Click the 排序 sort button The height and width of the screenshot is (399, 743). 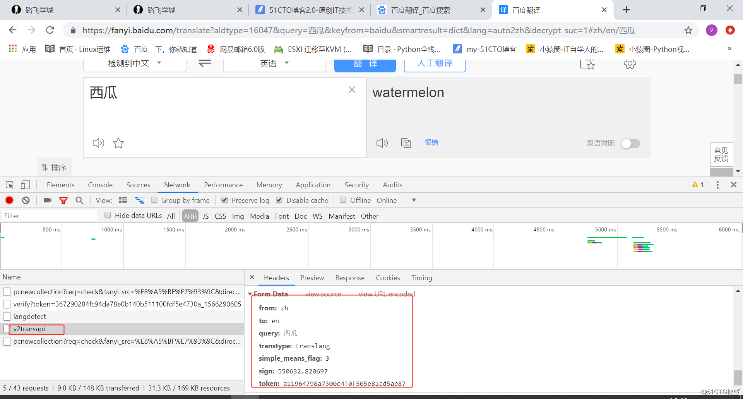click(x=54, y=167)
